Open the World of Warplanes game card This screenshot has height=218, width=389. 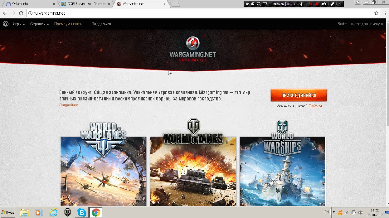[103, 163]
